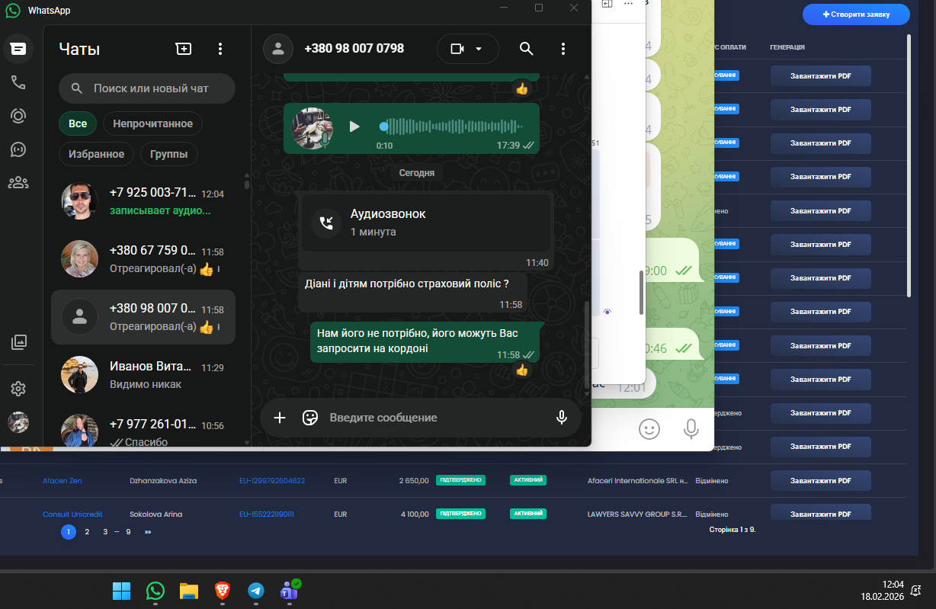The height and width of the screenshot is (609, 936).
Task: Open Brave browser from the taskbar
Action: pyautogui.click(x=222, y=591)
